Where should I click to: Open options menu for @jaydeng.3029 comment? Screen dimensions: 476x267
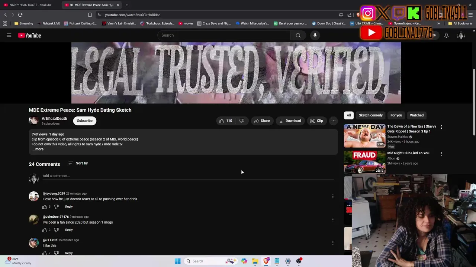pyautogui.click(x=333, y=196)
